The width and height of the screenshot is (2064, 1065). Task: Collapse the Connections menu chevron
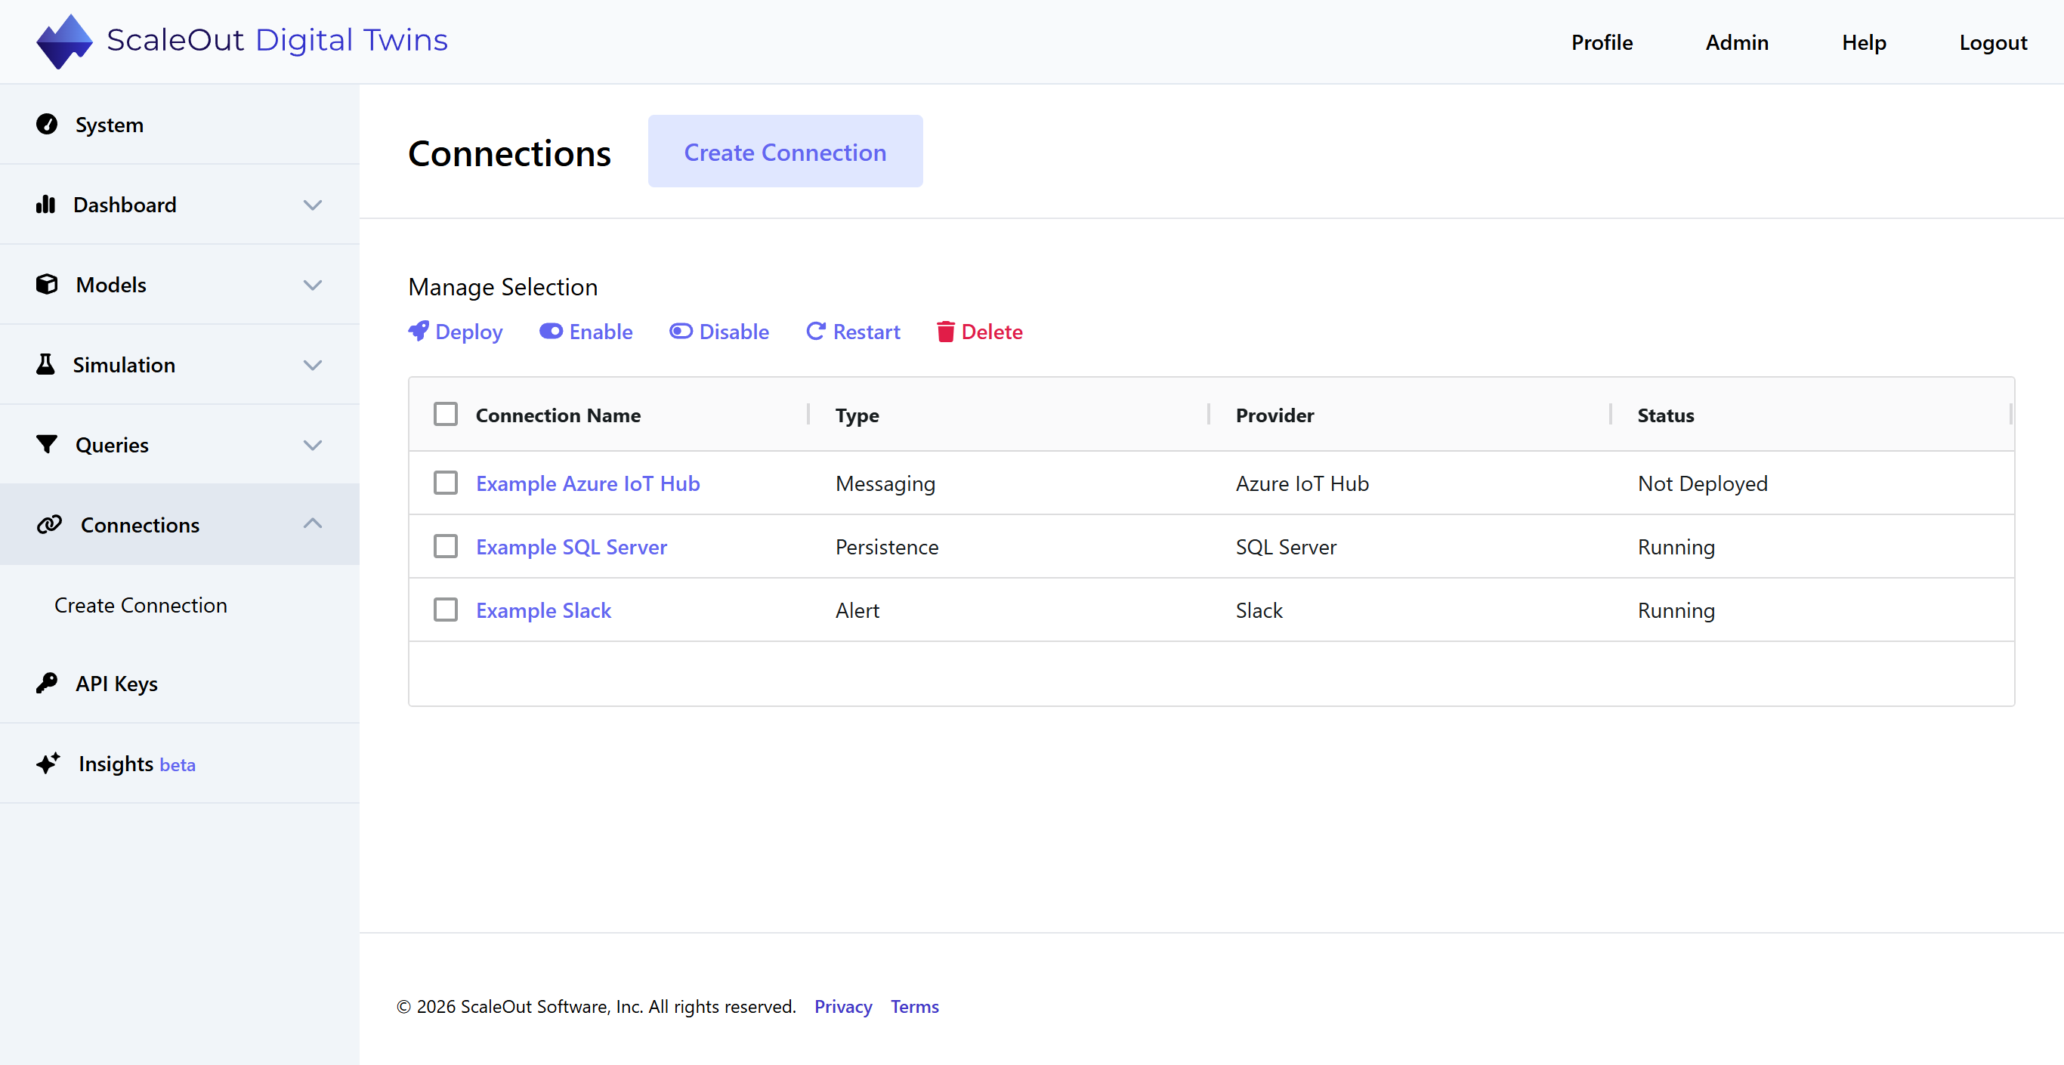click(x=313, y=523)
